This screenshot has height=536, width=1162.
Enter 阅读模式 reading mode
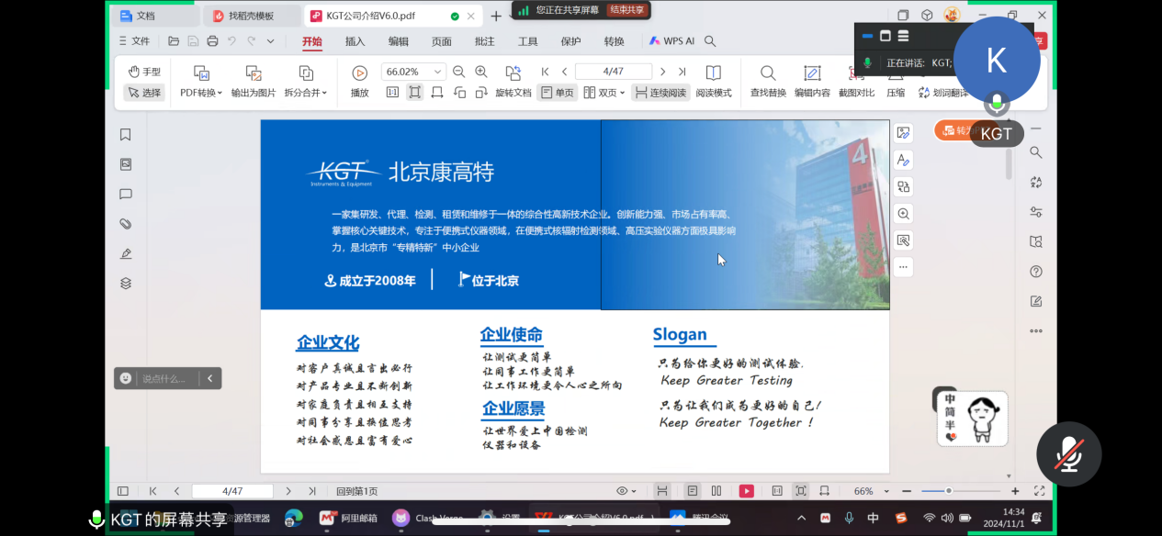point(714,82)
